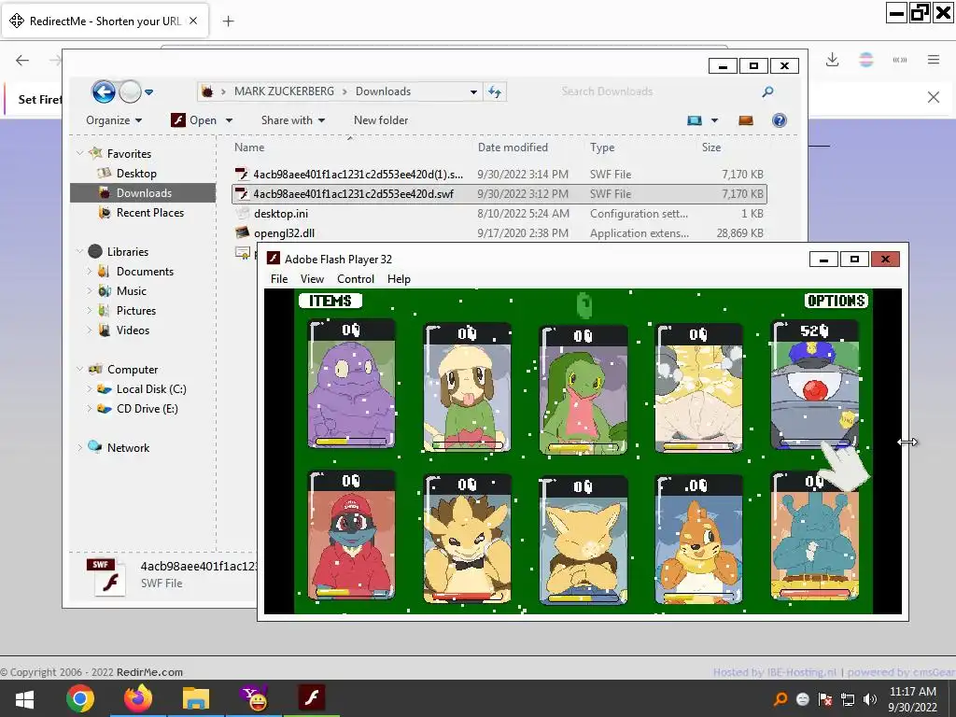Sort files by the Date modified column
956x717 pixels.
513,147
